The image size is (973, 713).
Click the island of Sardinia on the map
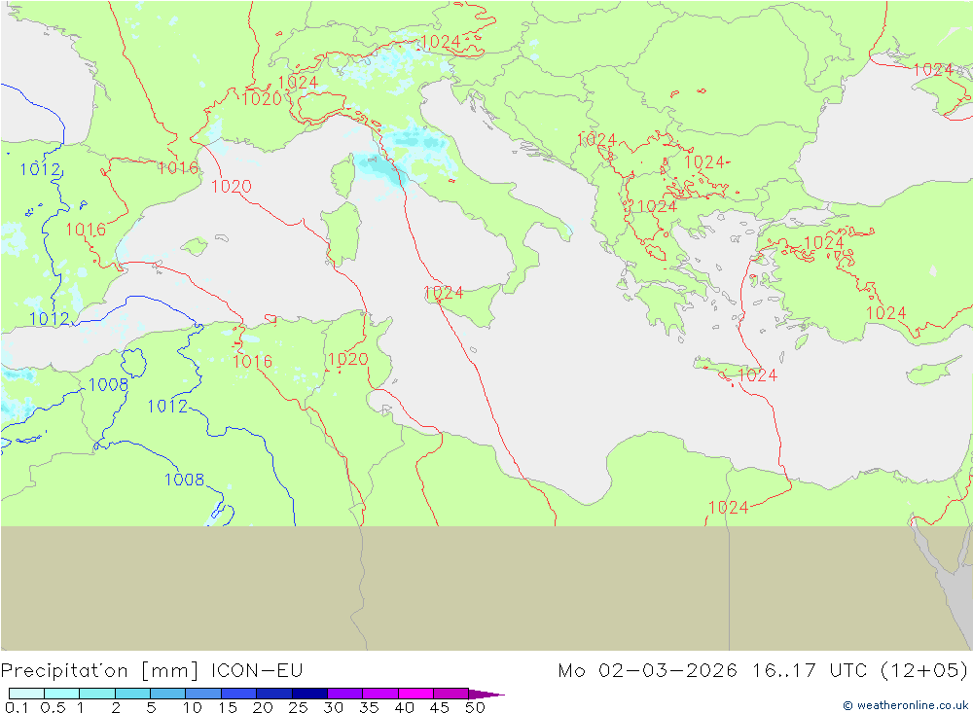[x=342, y=232]
